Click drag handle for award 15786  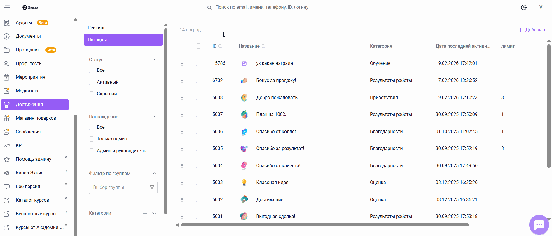[x=182, y=63]
